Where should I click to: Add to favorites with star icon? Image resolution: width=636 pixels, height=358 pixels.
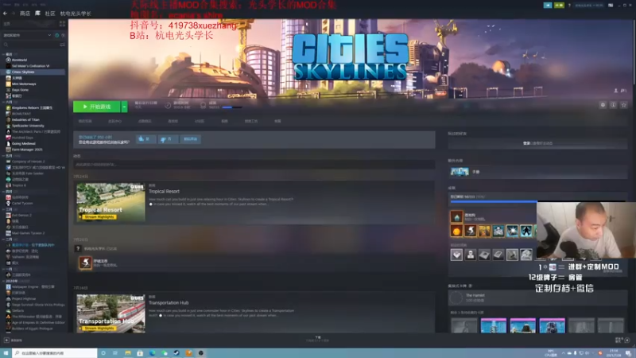(x=624, y=105)
